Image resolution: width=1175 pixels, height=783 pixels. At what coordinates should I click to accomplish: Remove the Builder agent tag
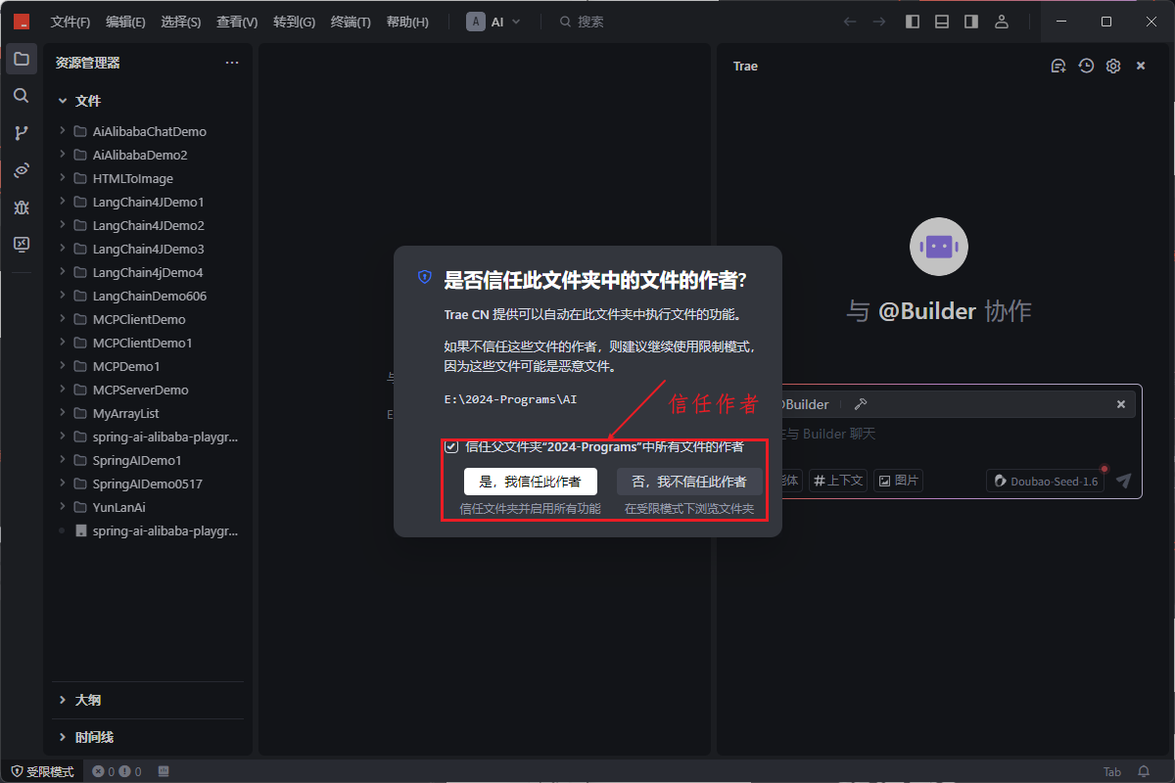pos(1122,404)
